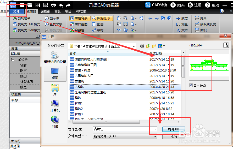Screen dimensions: 233x149
Task: Select the 测量 measure tool
Action: coord(182,24)
